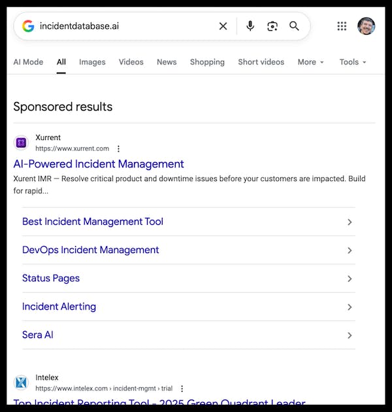
Task: Open search by image camera icon
Action: pos(272,26)
